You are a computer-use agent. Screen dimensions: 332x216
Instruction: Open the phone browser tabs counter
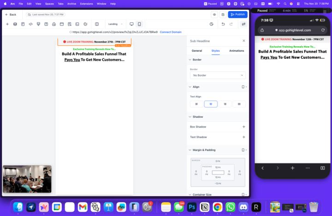(x=322, y=168)
